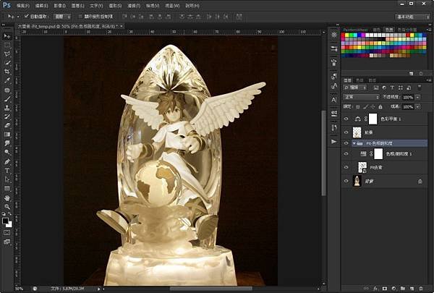
Task: Select the Healing Brush tool
Action: [7, 90]
